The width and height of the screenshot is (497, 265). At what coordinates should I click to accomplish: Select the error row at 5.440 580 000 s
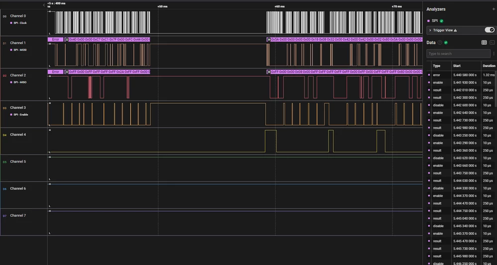pyautogui.click(x=462, y=75)
